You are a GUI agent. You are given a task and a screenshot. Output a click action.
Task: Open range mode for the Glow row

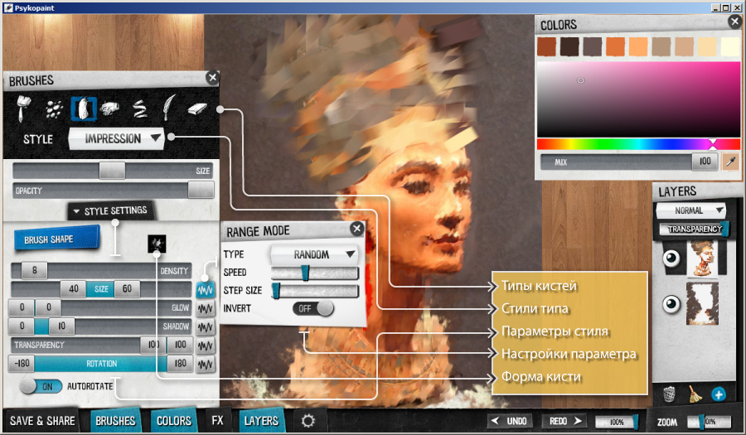205,308
